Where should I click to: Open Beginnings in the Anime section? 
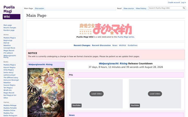coord(8,40)
